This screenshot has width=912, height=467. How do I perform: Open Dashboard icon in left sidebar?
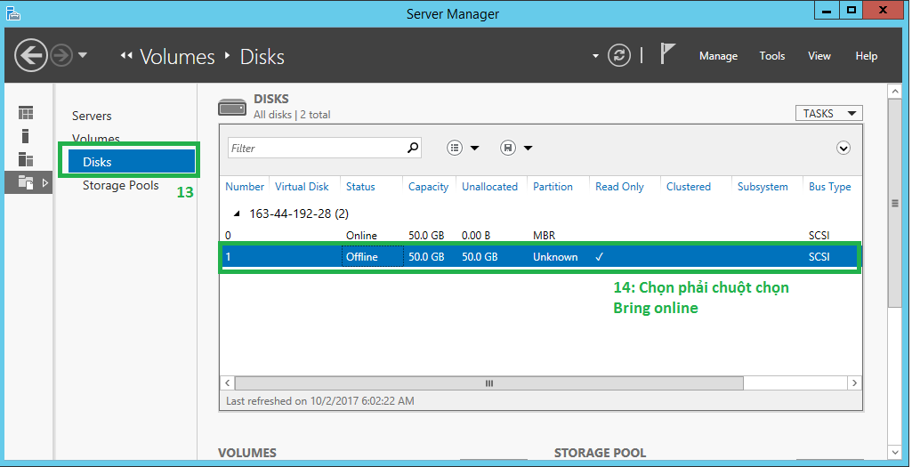point(26,113)
